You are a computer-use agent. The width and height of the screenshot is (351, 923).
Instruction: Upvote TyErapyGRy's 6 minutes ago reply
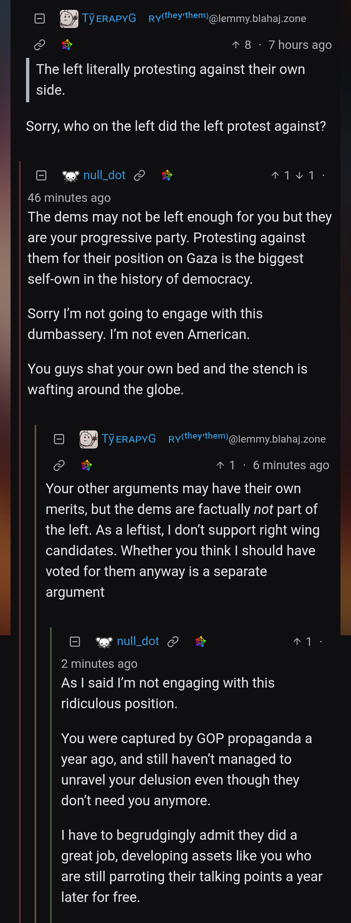click(x=221, y=465)
